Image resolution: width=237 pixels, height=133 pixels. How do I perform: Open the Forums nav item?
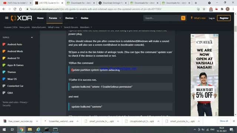coord(53,18)
